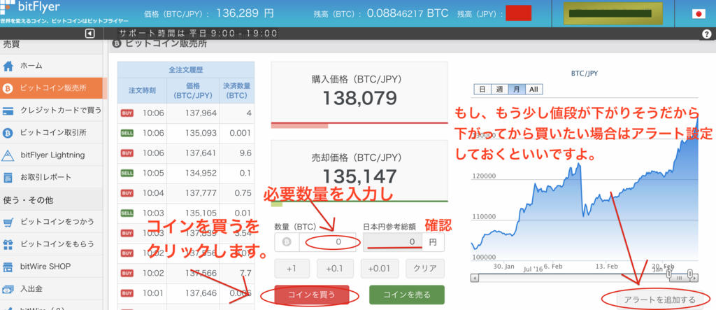Click the 137,646 price cell

pos(193,293)
